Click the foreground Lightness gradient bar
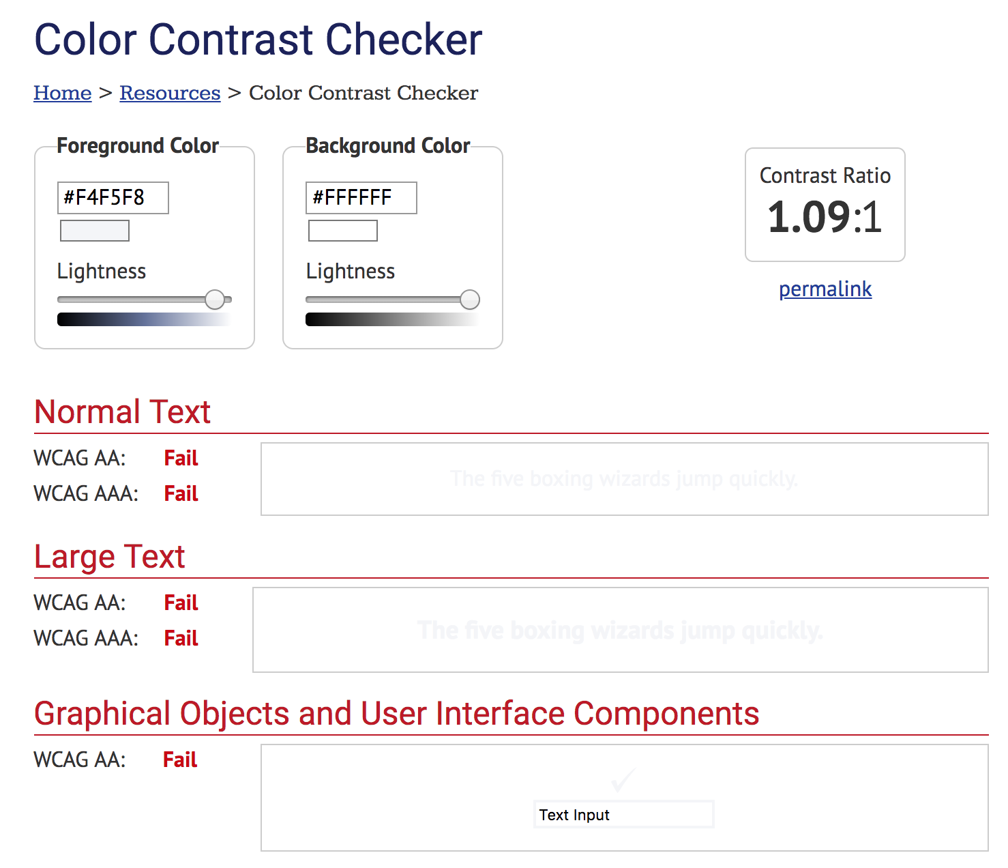The image size is (1008, 868). point(144,319)
